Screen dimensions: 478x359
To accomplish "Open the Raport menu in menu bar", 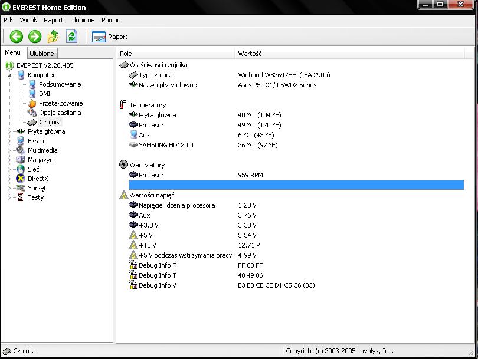I will [53, 20].
